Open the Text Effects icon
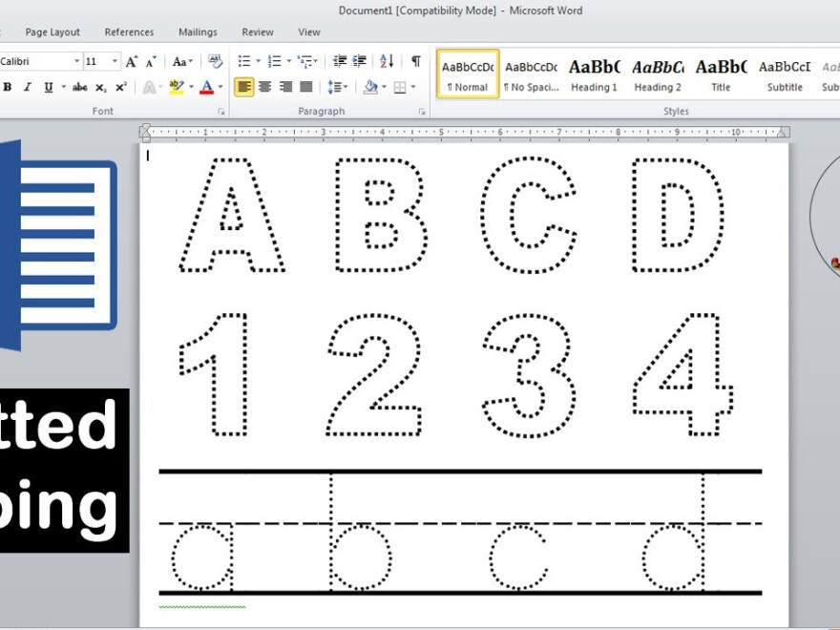The height and width of the screenshot is (630, 840). point(150,87)
